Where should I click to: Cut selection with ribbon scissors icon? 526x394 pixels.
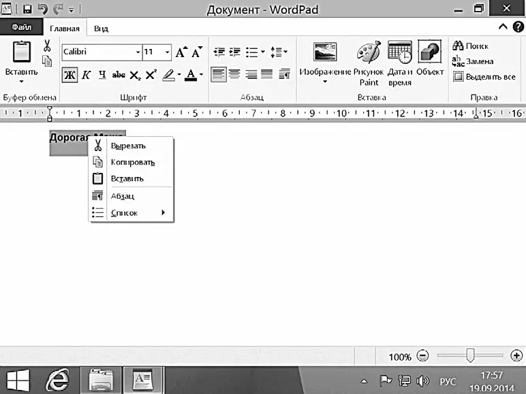47,46
